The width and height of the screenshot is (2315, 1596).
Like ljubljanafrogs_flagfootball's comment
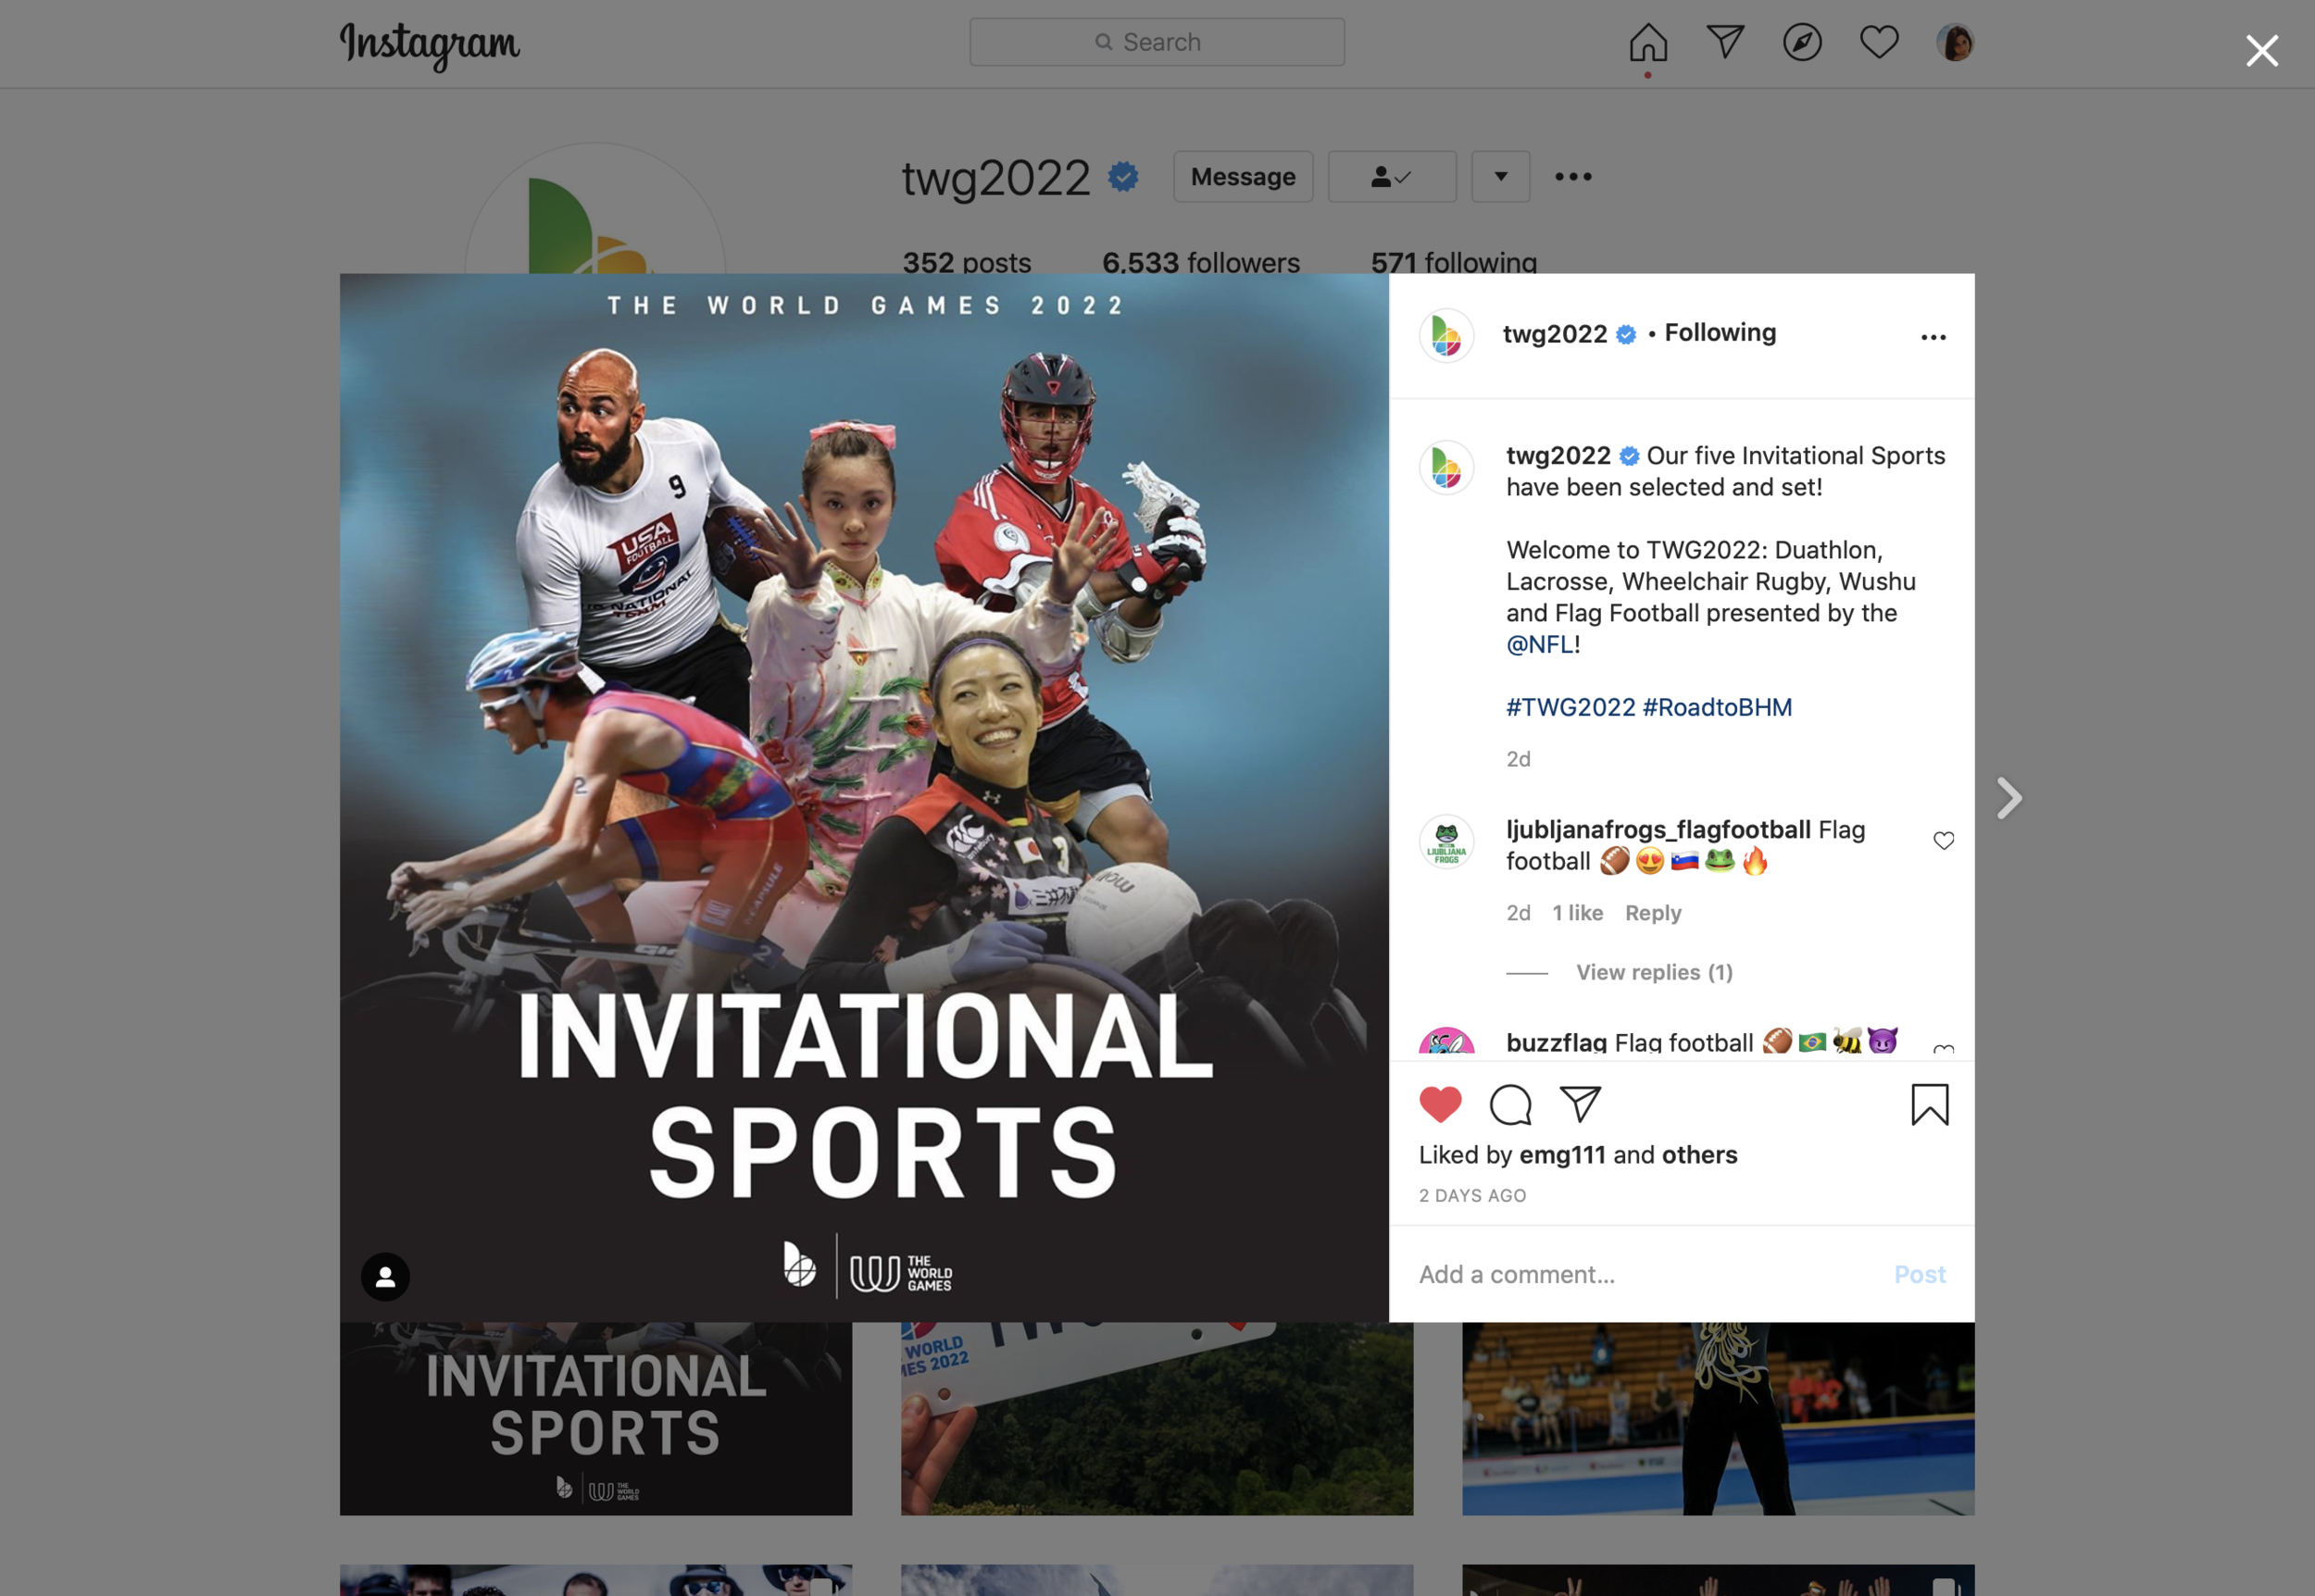point(1943,841)
